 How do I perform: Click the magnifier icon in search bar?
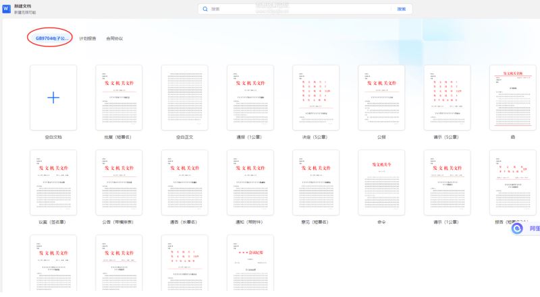pos(205,9)
